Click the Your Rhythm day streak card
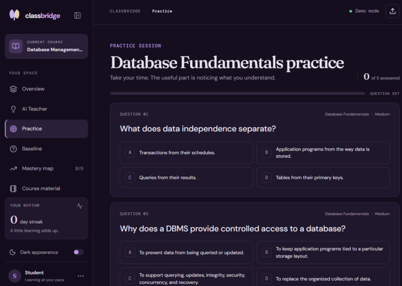The width and height of the screenshot is (402, 286). point(46,219)
